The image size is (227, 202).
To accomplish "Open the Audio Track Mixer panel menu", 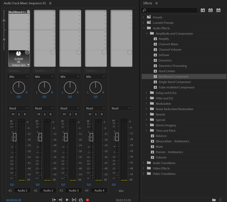I will coord(50,3).
